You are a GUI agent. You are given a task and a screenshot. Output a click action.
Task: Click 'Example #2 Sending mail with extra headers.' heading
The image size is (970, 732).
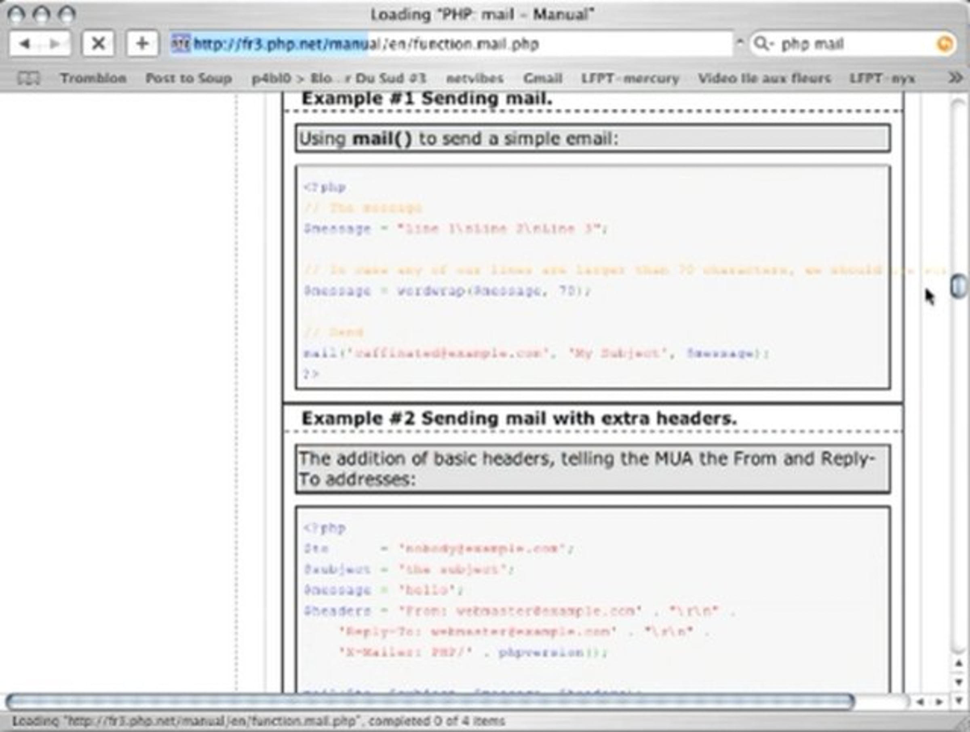pyautogui.click(x=519, y=419)
